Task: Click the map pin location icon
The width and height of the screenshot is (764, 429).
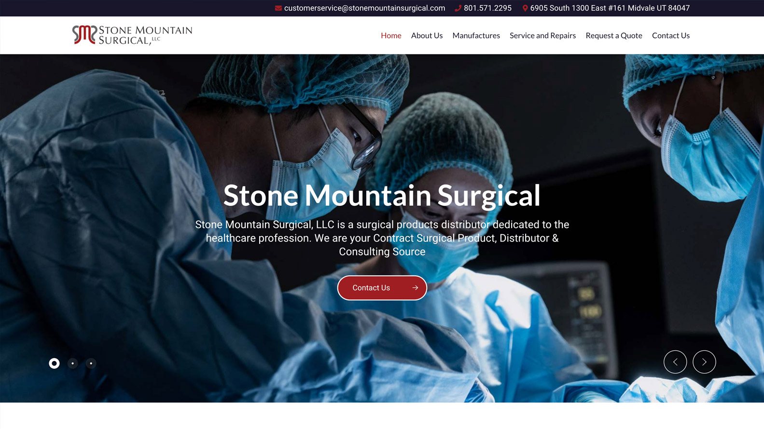Action: (525, 8)
